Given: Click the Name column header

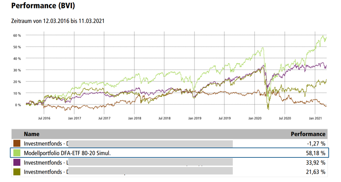Looking at the screenshot, I should (x=31, y=134).
